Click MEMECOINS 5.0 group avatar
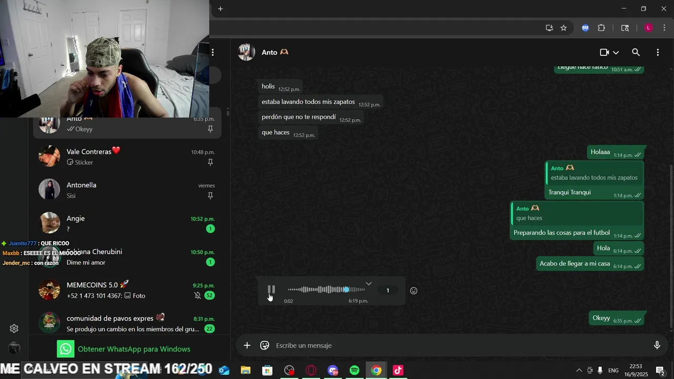The width and height of the screenshot is (674, 379). (x=49, y=290)
